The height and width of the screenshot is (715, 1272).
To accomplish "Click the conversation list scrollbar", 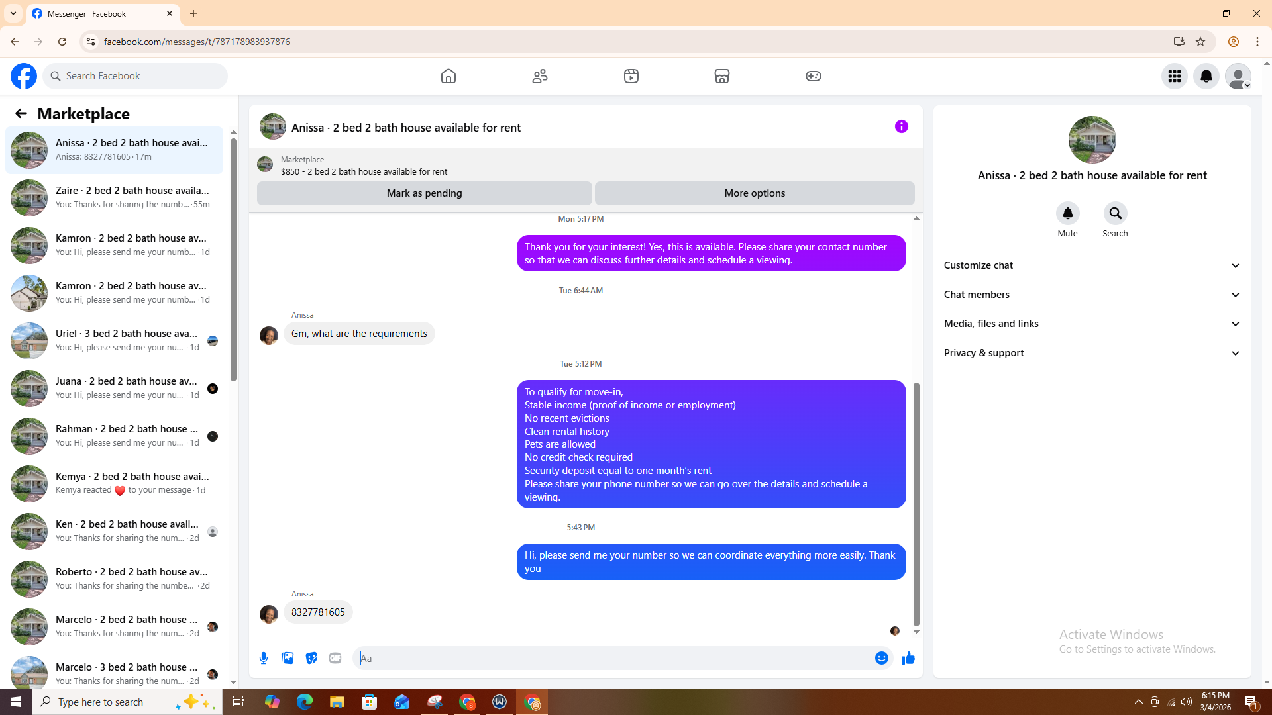I will (x=233, y=260).
